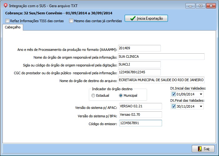Click the door icon on Sair button
Screen dimensions: 219x156
click(199, 149)
